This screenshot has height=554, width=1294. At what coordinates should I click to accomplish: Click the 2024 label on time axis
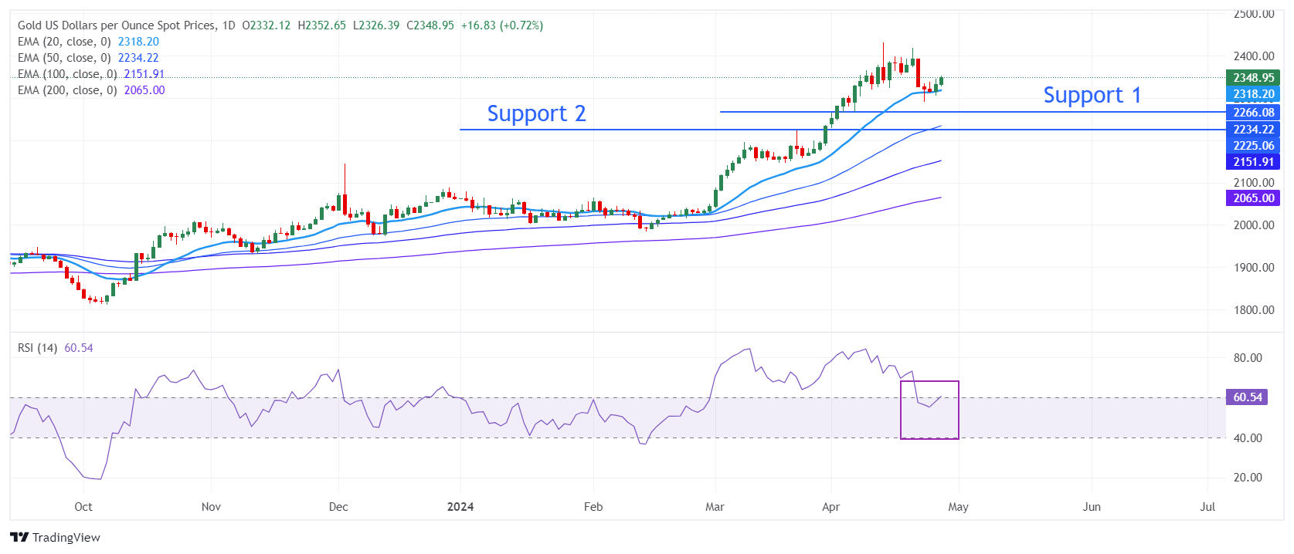(x=460, y=507)
